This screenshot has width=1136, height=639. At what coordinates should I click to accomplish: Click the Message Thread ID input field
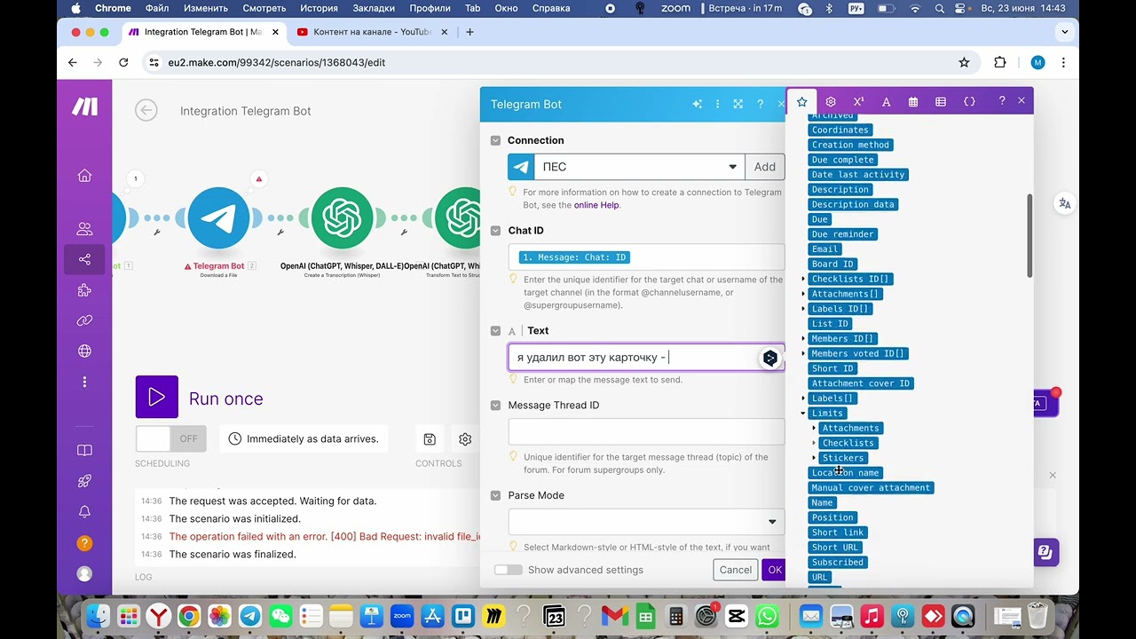click(x=646, y=431)
